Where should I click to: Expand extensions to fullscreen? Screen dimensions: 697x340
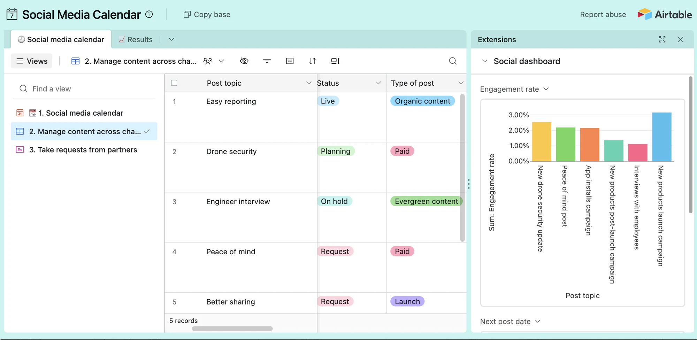[x=662, y=39]
